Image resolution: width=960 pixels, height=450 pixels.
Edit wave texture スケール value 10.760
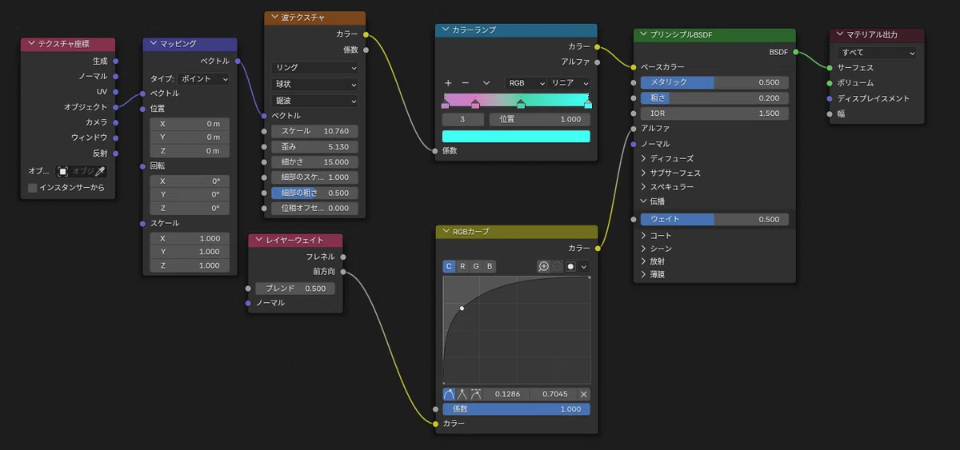tap(315, 131)
